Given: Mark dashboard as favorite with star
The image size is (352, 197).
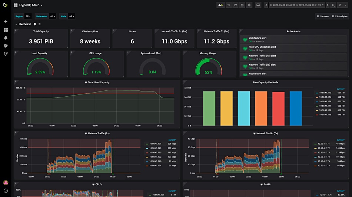Looking at the screenshot, I should point(229,5).
